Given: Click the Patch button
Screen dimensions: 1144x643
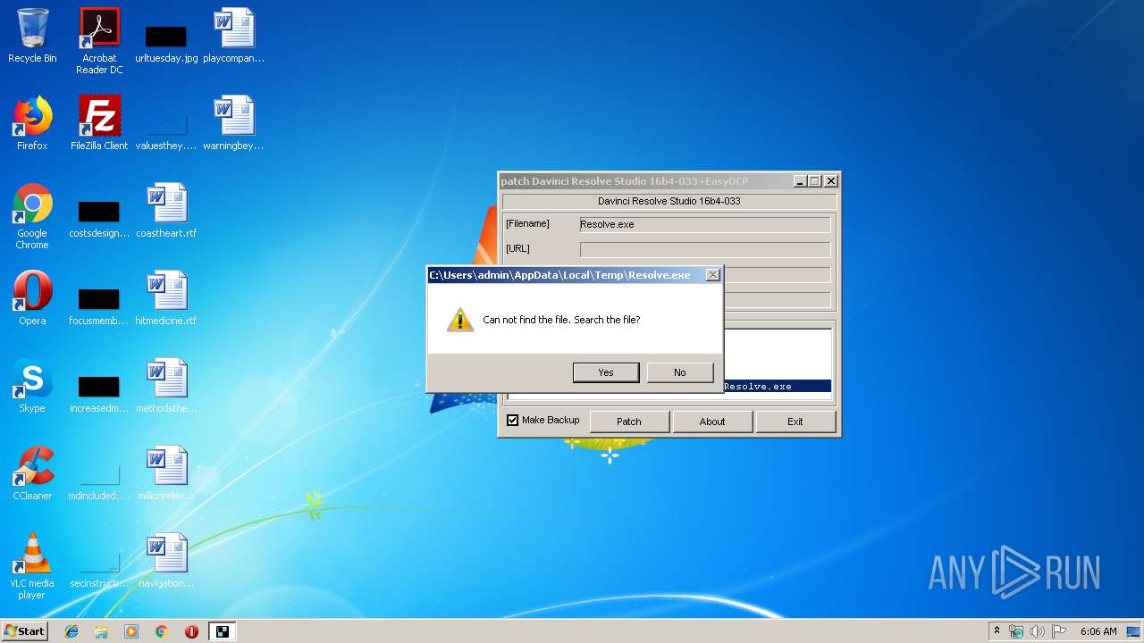Looking at the screenshot, I should point(629,422).
